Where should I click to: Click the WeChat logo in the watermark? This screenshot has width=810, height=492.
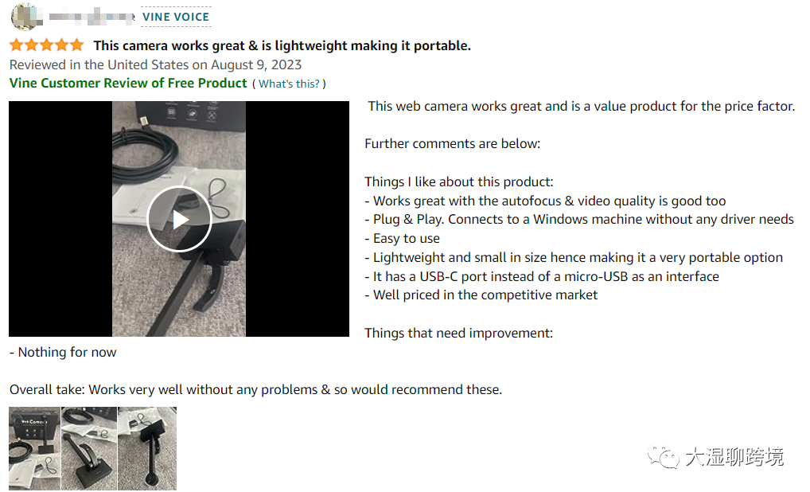[664, 457]
